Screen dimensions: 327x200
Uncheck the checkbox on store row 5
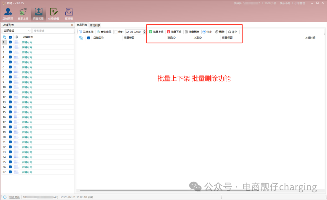(10, 62)
